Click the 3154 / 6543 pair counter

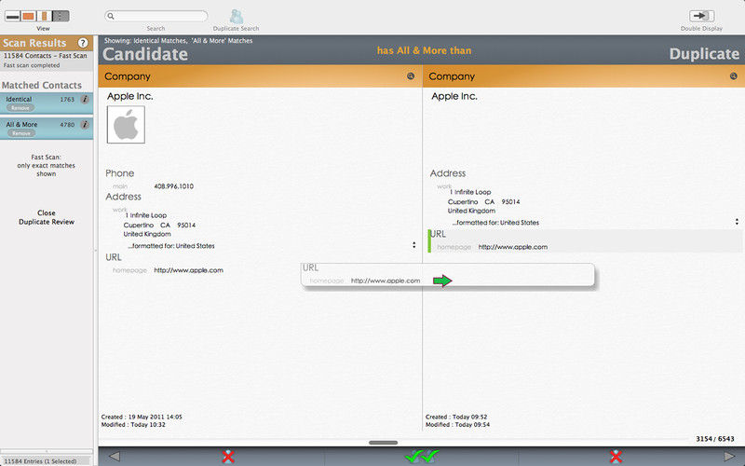coord(714,438)
